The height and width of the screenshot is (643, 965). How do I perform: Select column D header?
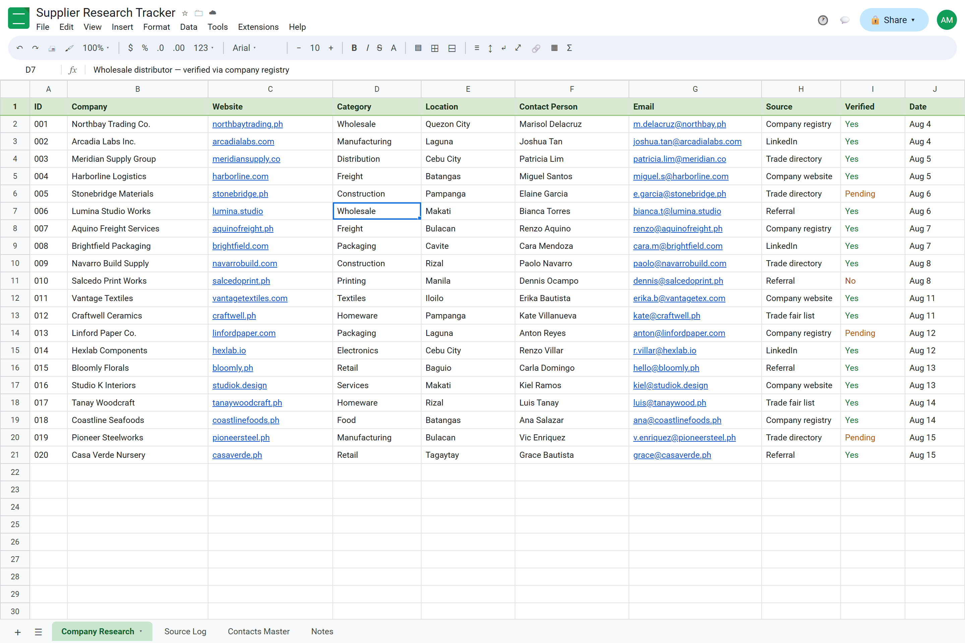[x=377, y=89]
